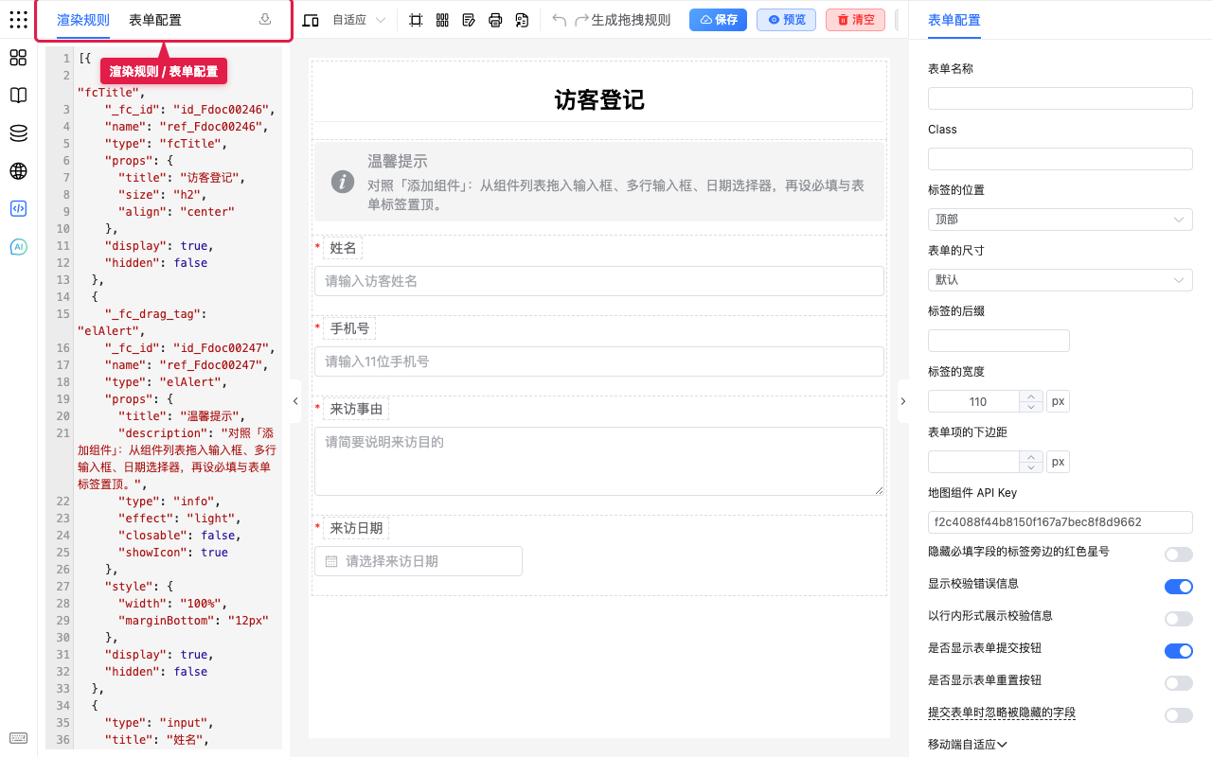This screenshot has height=757, width=1212.
Task: Click code line "closable": false
Action: click(179, 536)
